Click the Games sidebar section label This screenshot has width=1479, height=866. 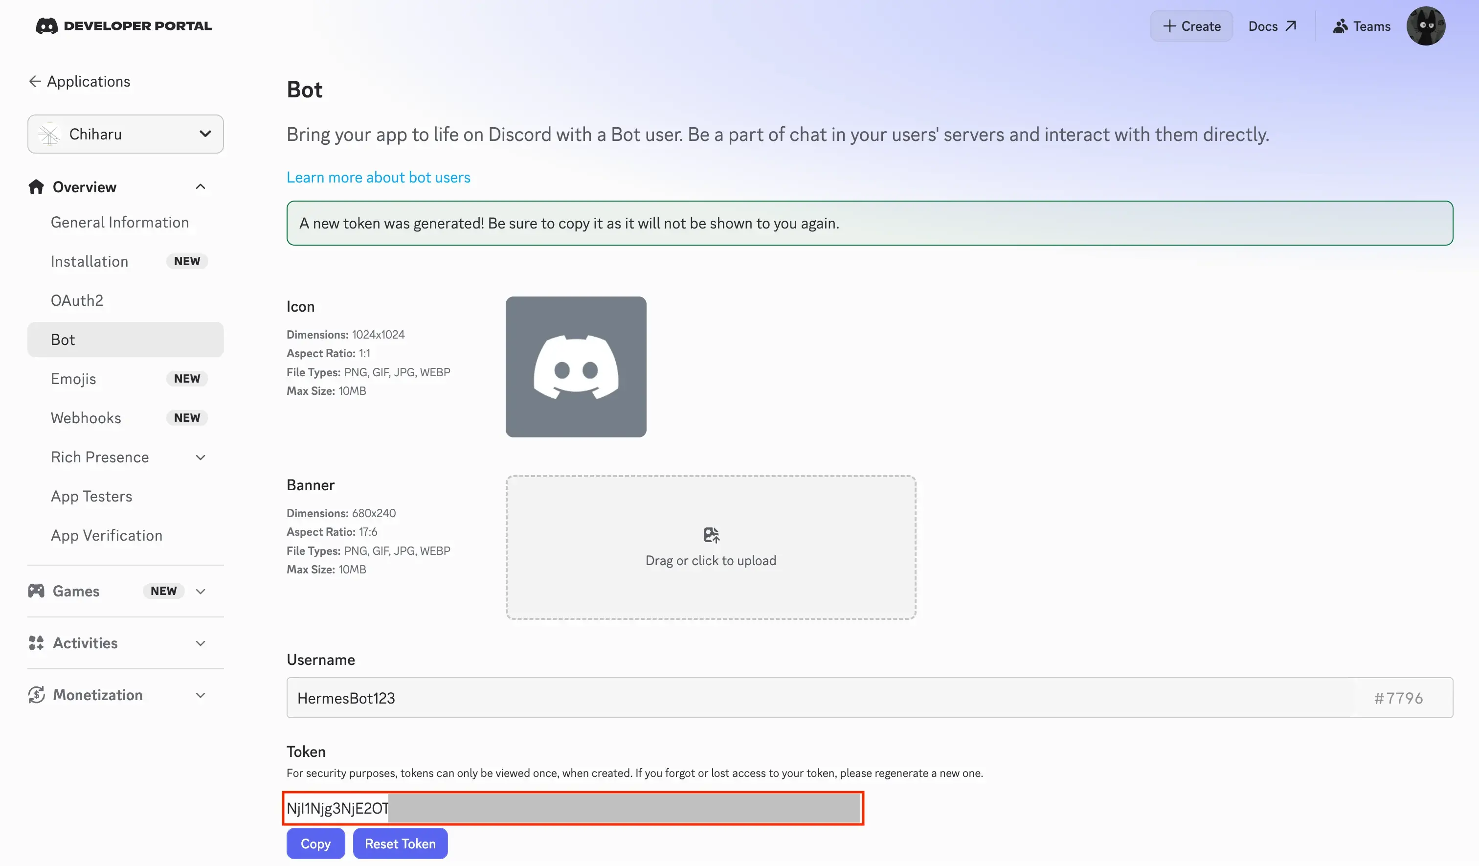76,591
